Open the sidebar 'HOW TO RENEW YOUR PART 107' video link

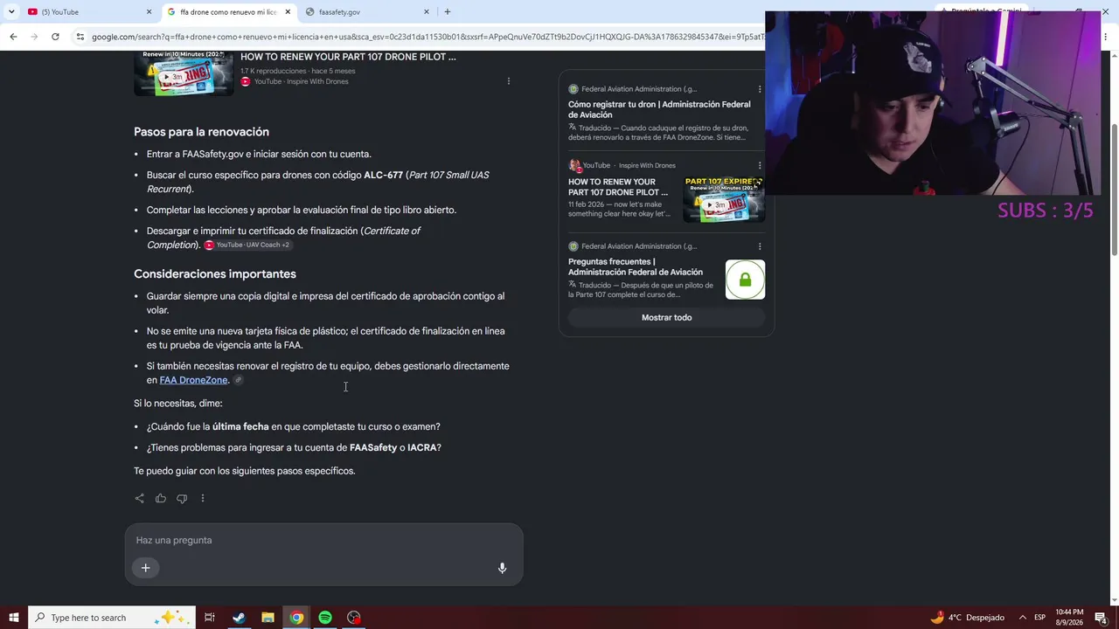pos(618,187)
